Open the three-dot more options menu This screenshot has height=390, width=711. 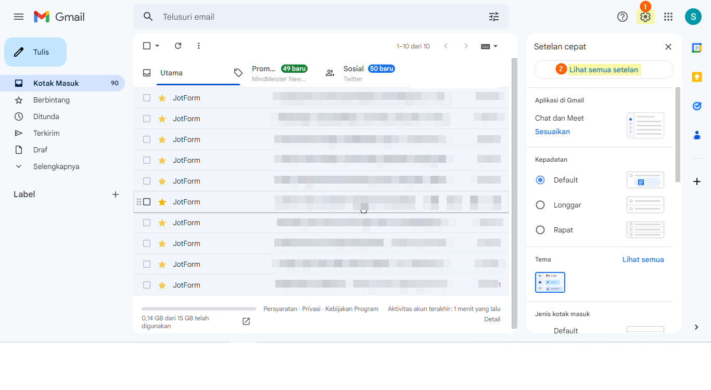tap(199, 46)
